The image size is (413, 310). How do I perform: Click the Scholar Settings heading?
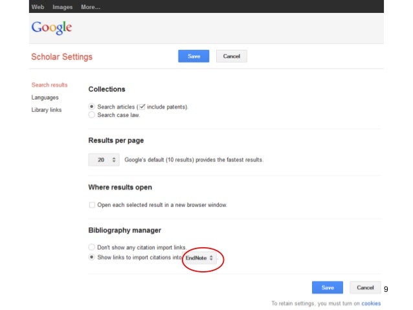[x=62, y=56]
